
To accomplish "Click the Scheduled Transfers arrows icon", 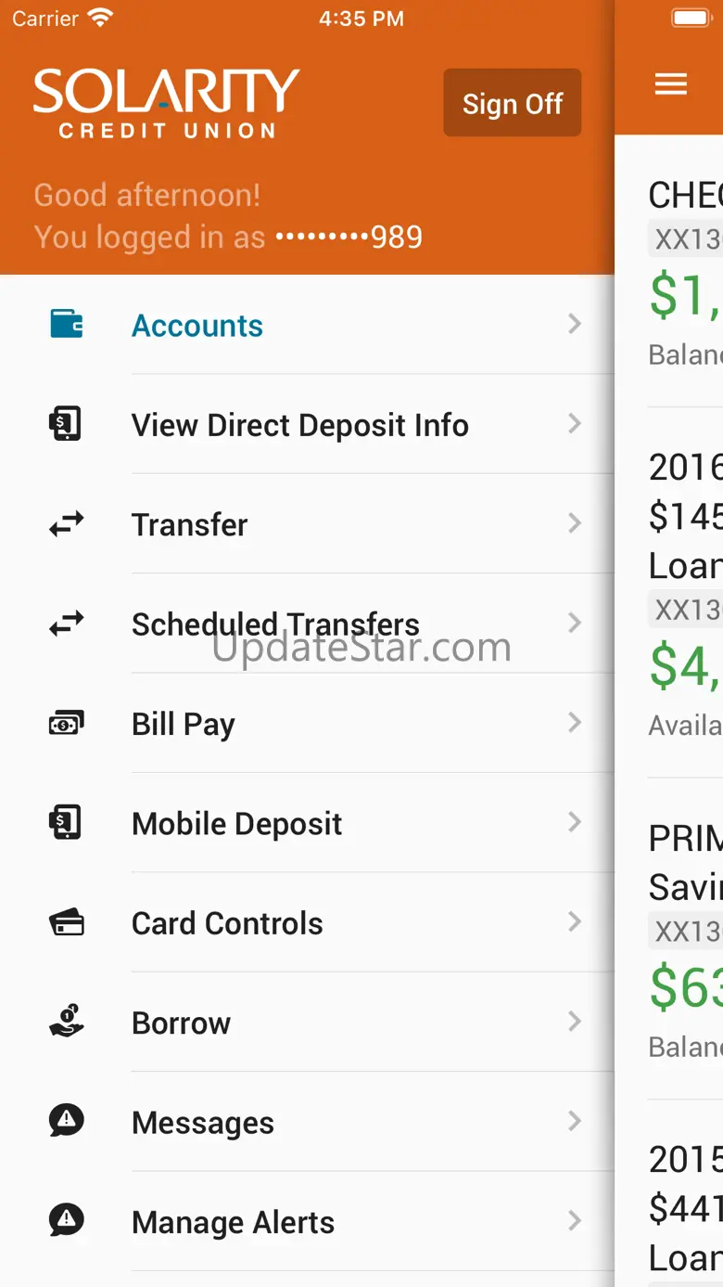I will coord(66,624).
